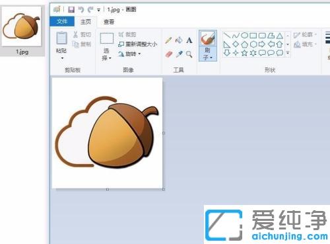Choose the straight Line shape
Image resolution: width=330 pixels, height=244 pixels.
pyautogui.click(x=227, y=36)
